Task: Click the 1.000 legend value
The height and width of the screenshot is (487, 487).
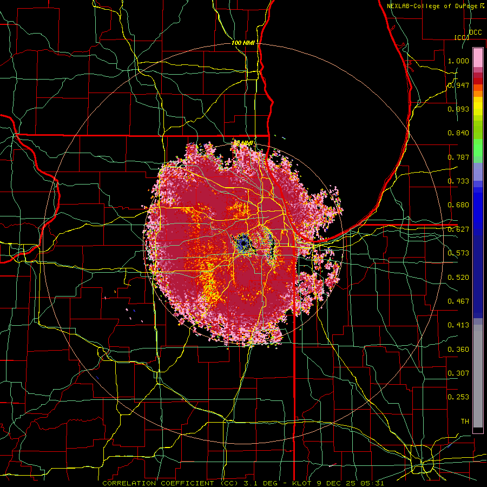Action: [x=458, y=61]
